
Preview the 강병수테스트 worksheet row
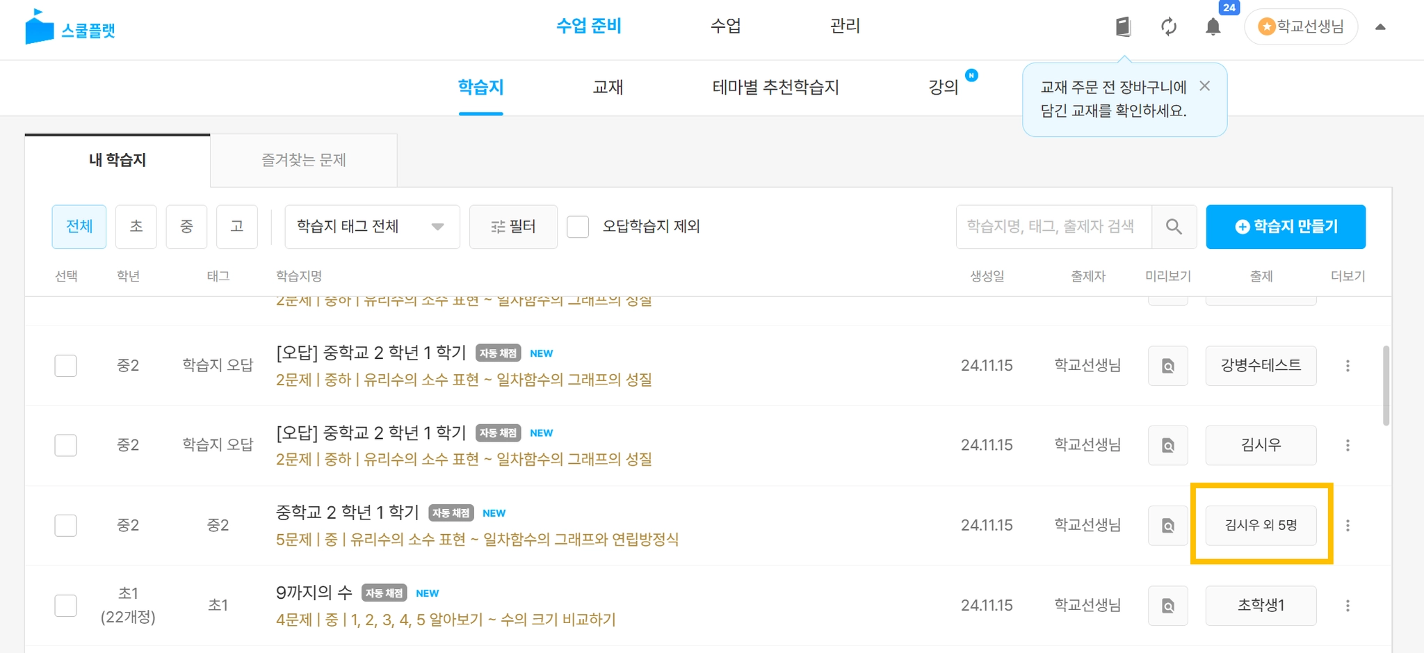[1168, 366]
